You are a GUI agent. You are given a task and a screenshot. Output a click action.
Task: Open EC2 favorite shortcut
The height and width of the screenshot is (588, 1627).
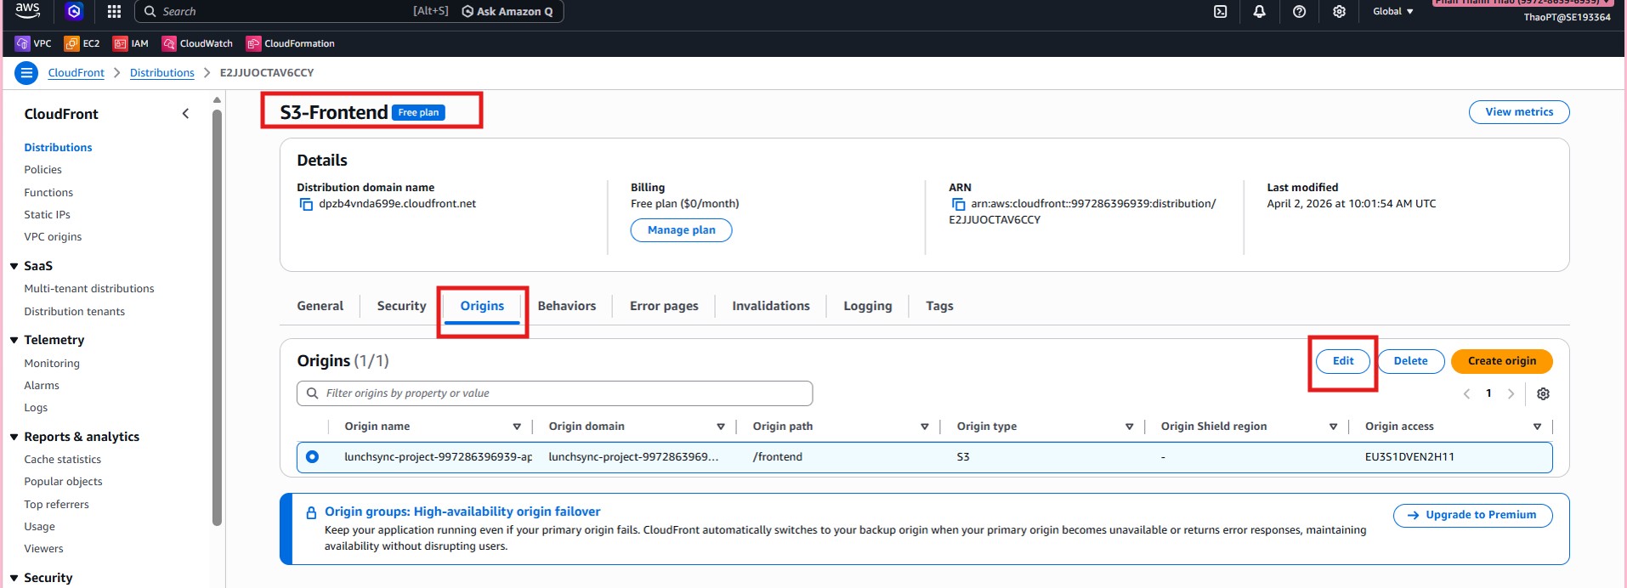82,43
